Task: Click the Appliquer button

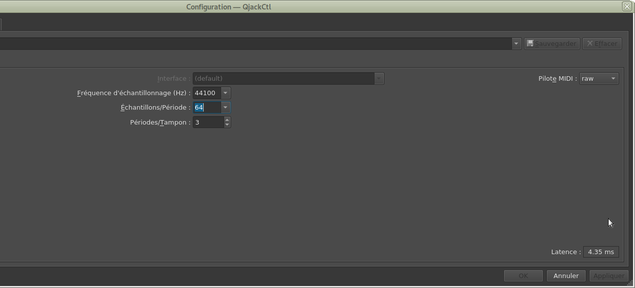Action: [x=609, y=276]
